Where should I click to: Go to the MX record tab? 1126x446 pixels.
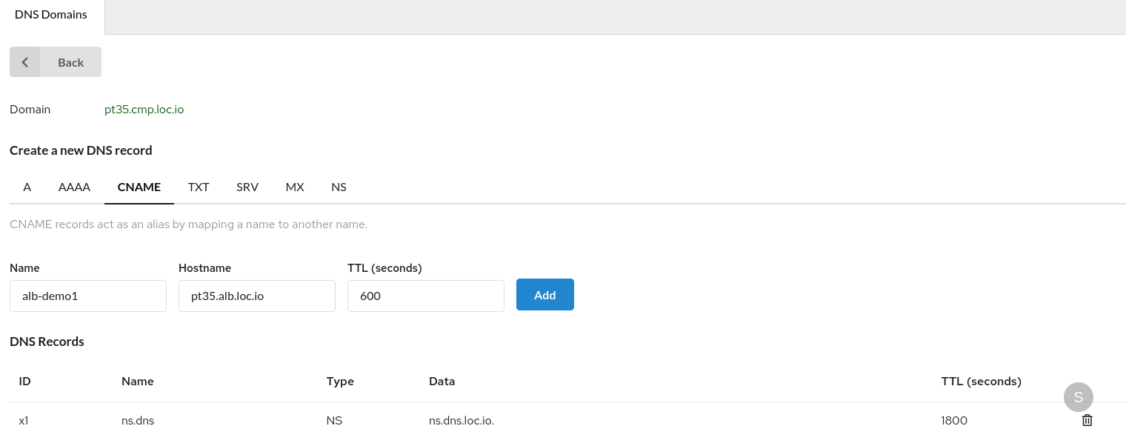pyautogui.click(x=295, y=187)
